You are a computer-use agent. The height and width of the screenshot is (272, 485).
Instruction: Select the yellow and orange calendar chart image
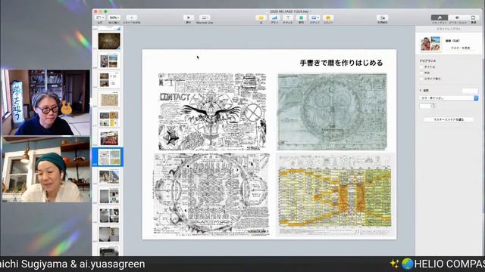point(336,195)
